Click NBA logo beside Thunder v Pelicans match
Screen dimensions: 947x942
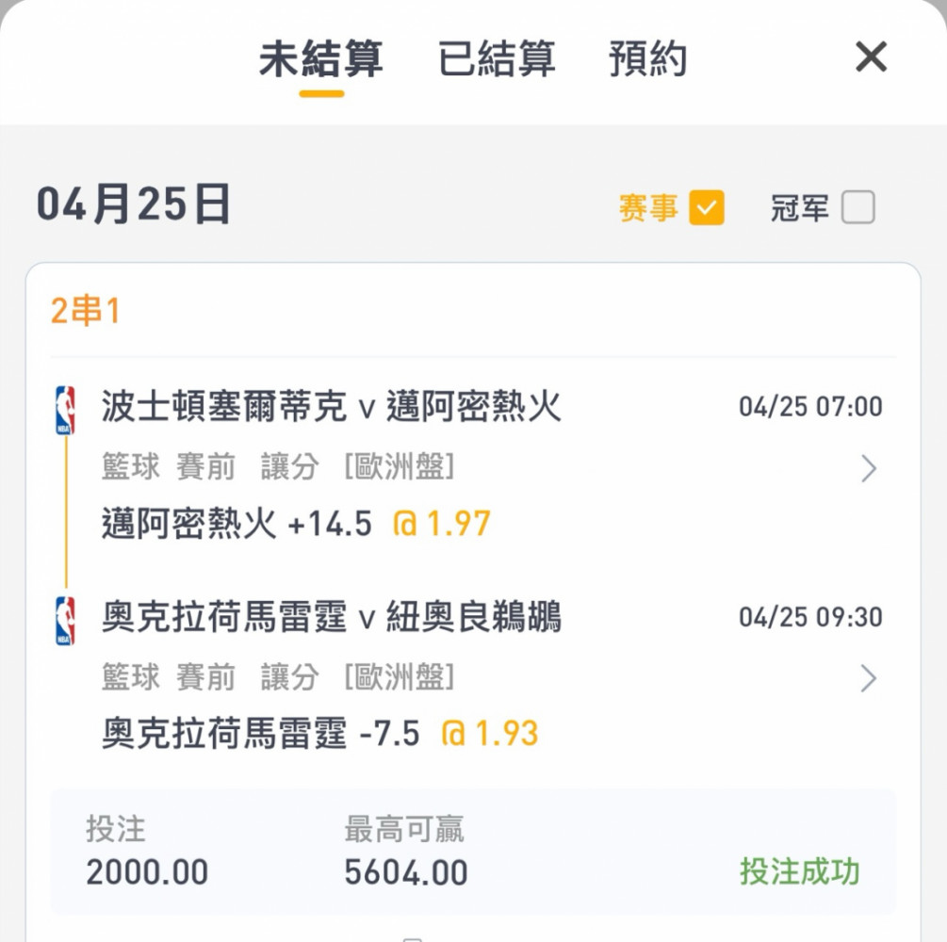(65, 620)
